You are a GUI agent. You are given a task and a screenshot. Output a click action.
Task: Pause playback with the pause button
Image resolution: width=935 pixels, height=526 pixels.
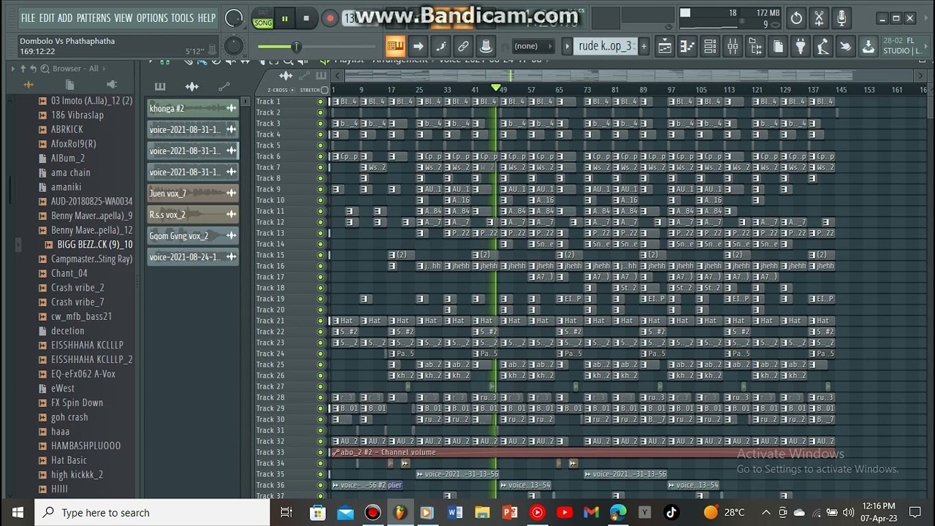coord(285,18)
